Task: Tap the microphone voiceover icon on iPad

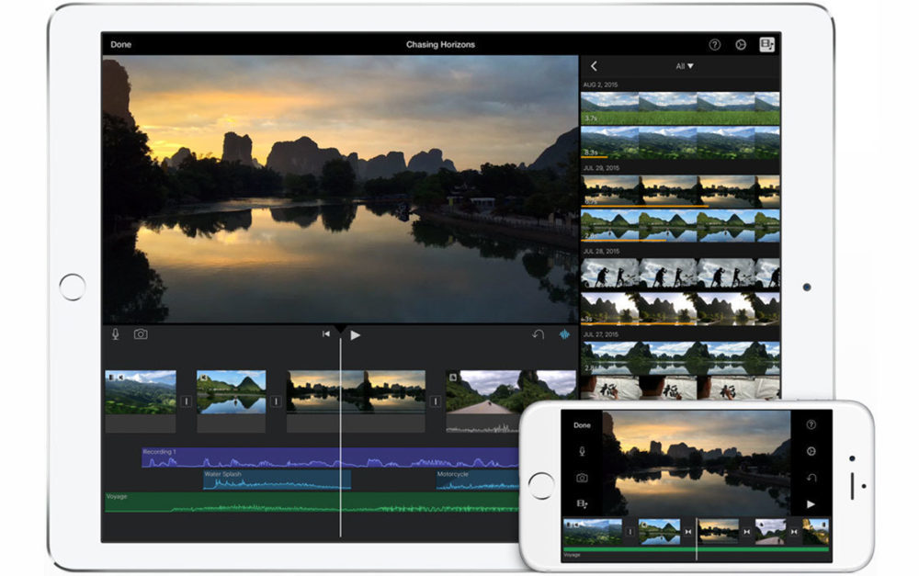Action: [x=115, y=334]
